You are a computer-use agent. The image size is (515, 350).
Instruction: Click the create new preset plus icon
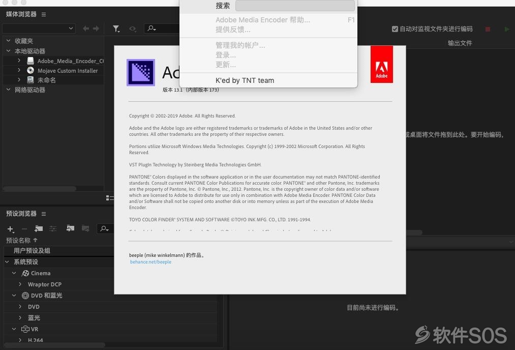tap(10, 229)
